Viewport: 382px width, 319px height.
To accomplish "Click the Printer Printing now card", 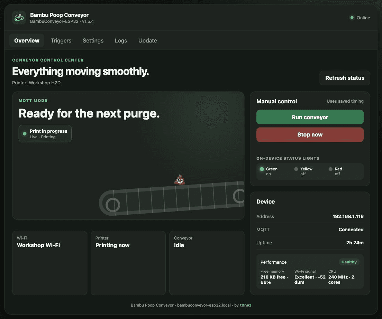I will pos(128,263).
